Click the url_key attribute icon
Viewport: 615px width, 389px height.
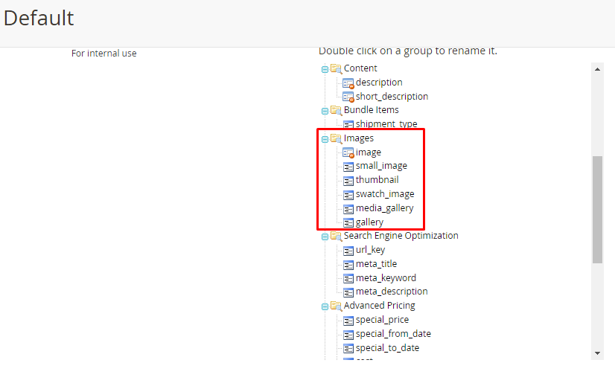coord(348,251)
